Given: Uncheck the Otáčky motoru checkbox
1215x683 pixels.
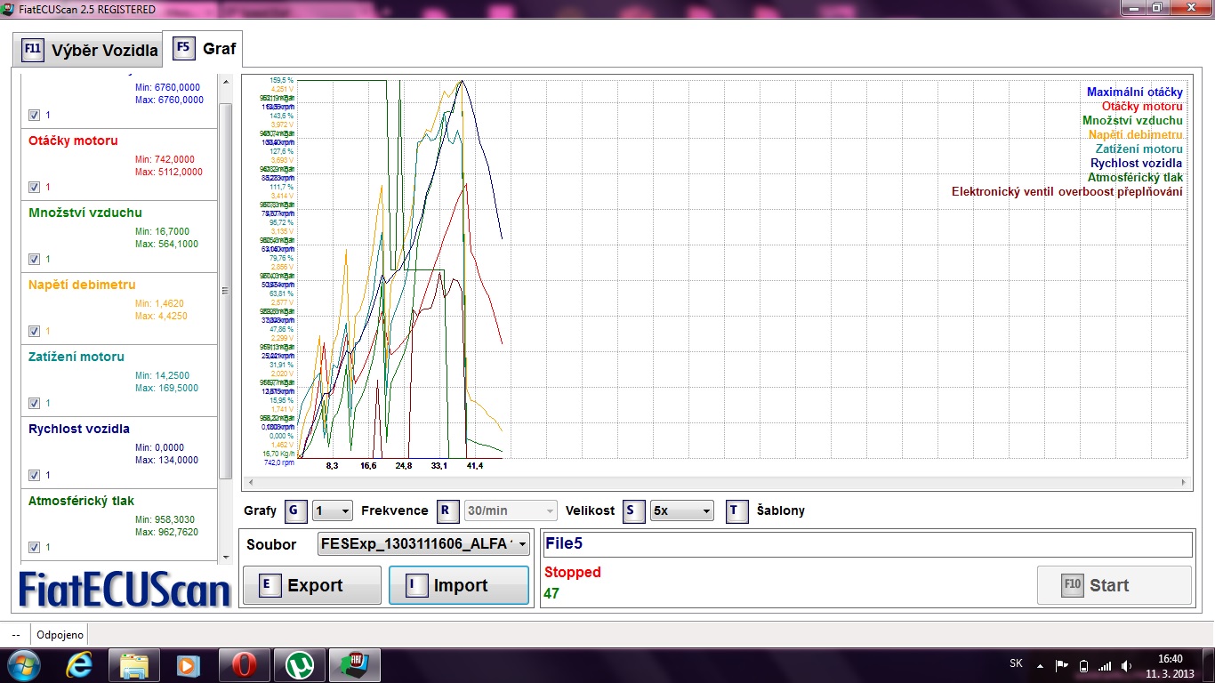Looking at the screenshot, I should pos(35,187).
